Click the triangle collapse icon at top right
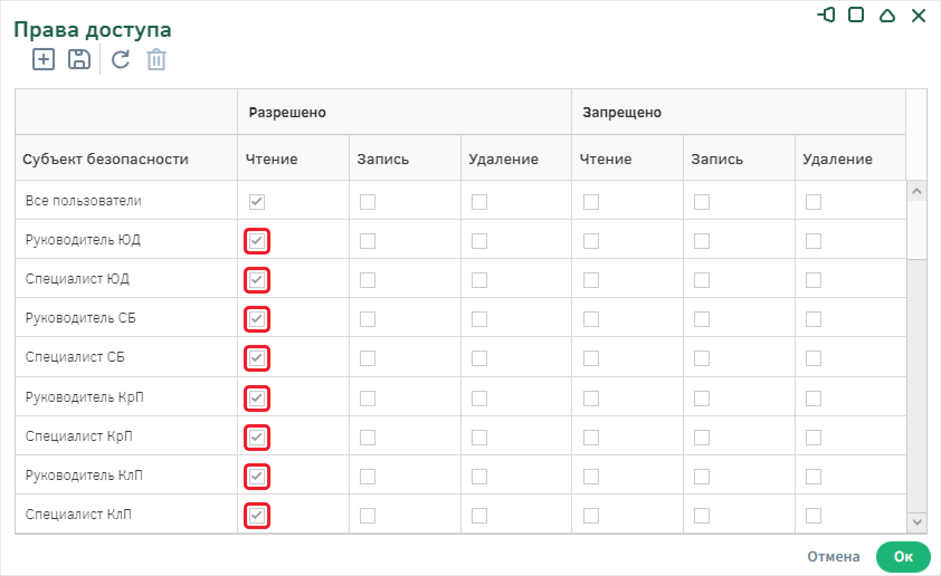Viewport: 941px width, 576px height. (887, 16)
